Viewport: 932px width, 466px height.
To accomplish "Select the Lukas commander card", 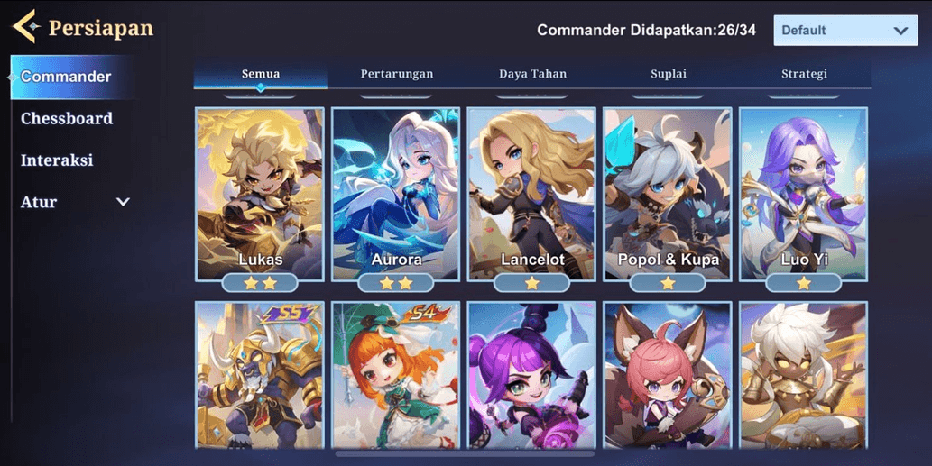I will coord(260,194).
